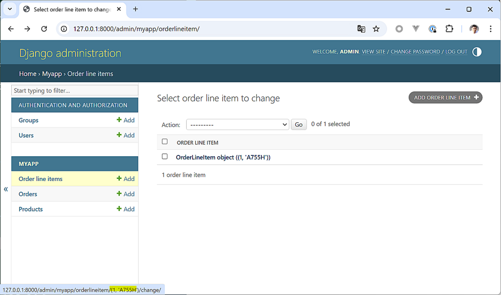Click the Add icon next to Products
The image size is (501, 295).
119,209
